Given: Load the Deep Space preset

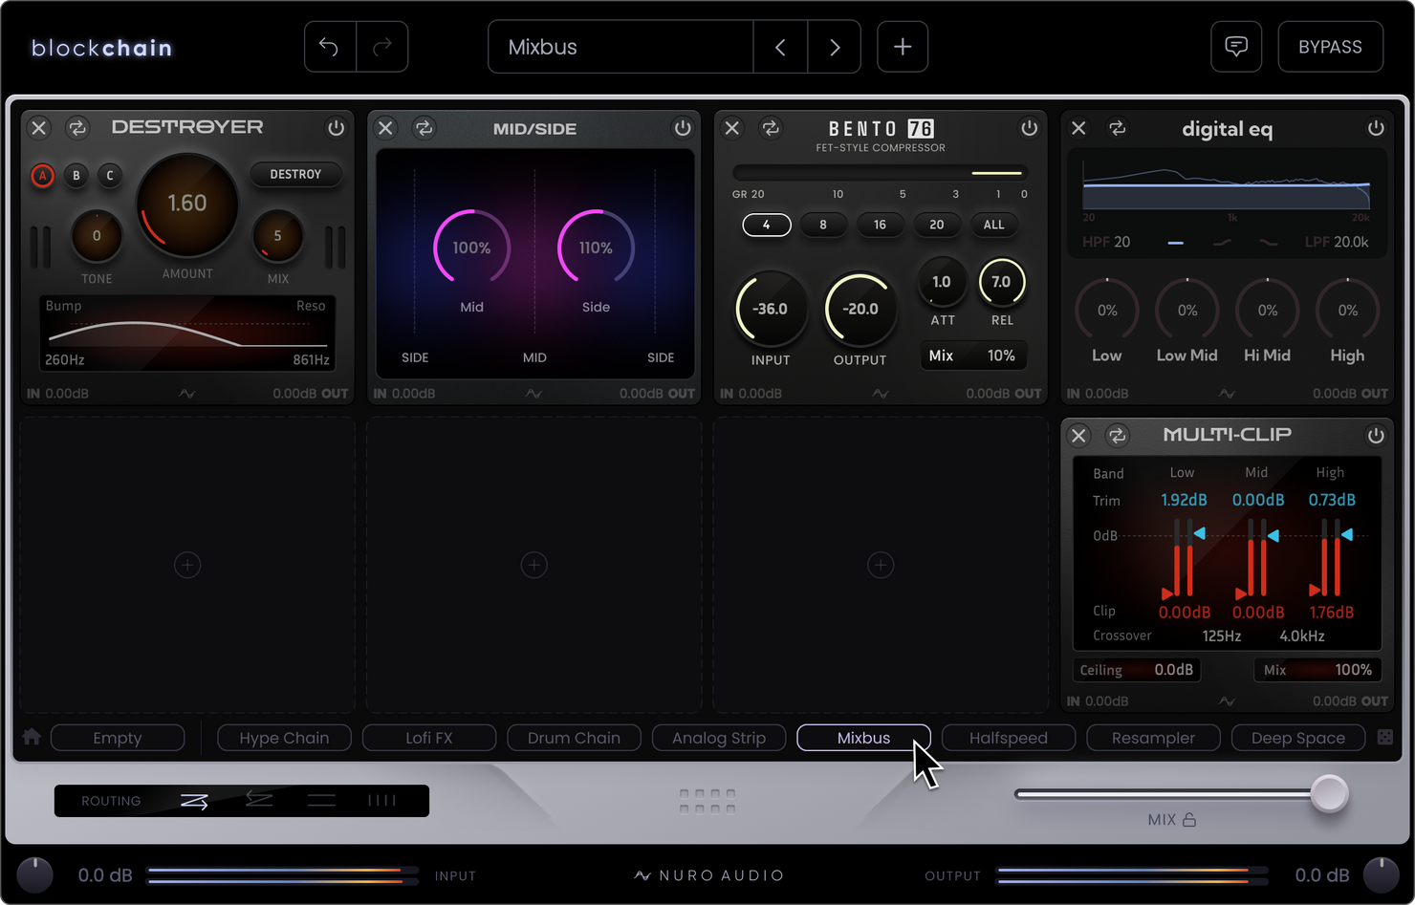Looking at the screenshot, I should point(1298,738).
